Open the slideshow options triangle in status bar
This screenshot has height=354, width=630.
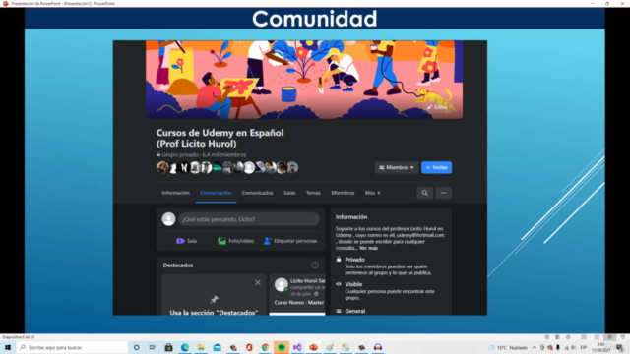[623, 337]
